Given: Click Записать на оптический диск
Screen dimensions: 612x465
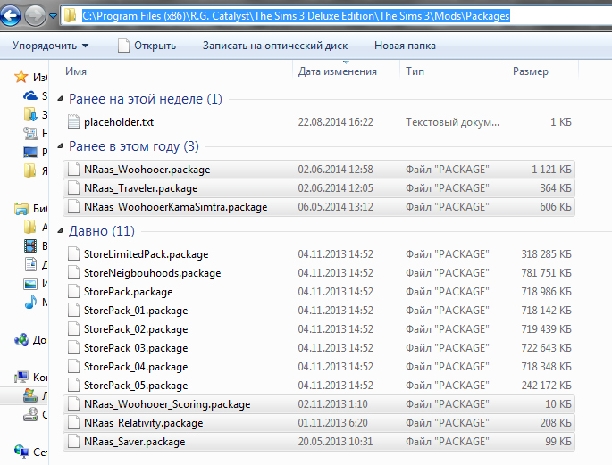Looking at the screenshot, I should [275, 46].
